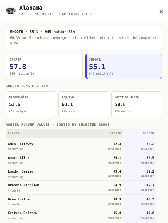Click the Rotation depth 50.8 card
The height and width of the screenshot is (223, 168).
[137, 104]
